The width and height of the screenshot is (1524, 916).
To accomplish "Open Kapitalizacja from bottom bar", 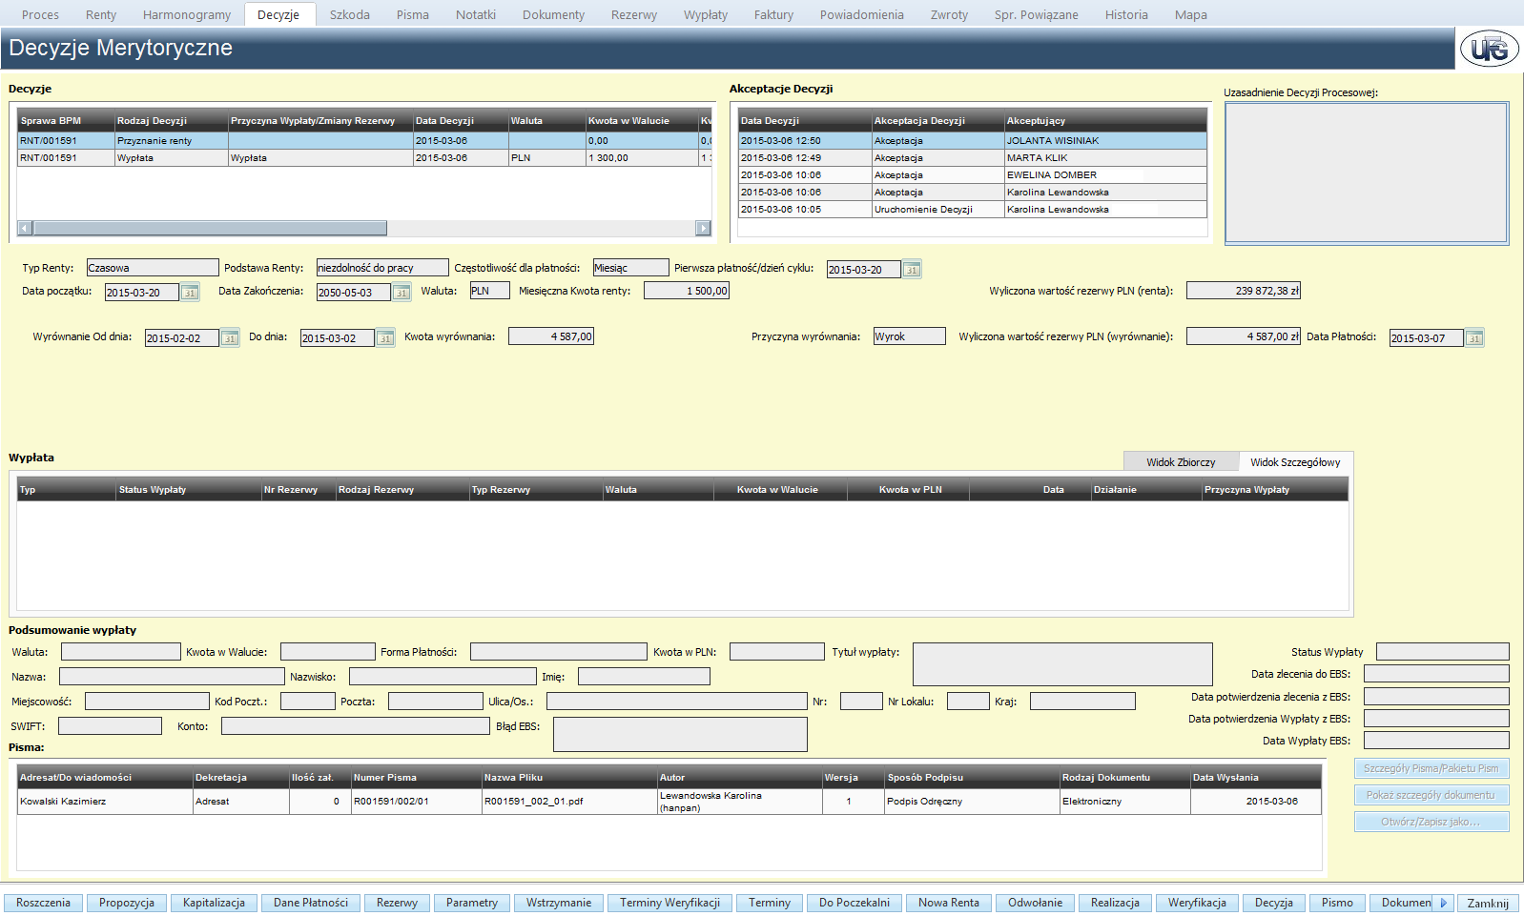I will coord(214,903).
